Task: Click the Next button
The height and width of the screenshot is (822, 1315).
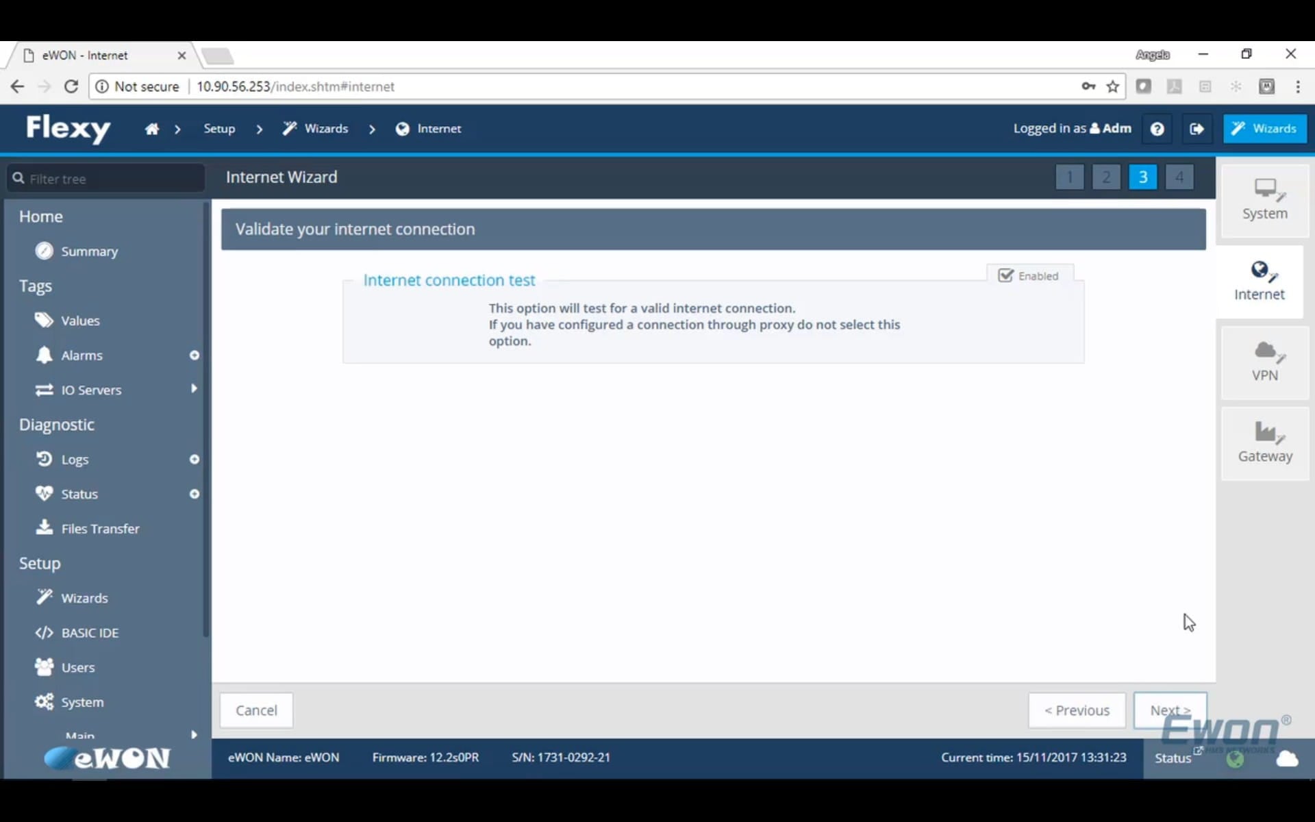Action: pos(1170,710)
